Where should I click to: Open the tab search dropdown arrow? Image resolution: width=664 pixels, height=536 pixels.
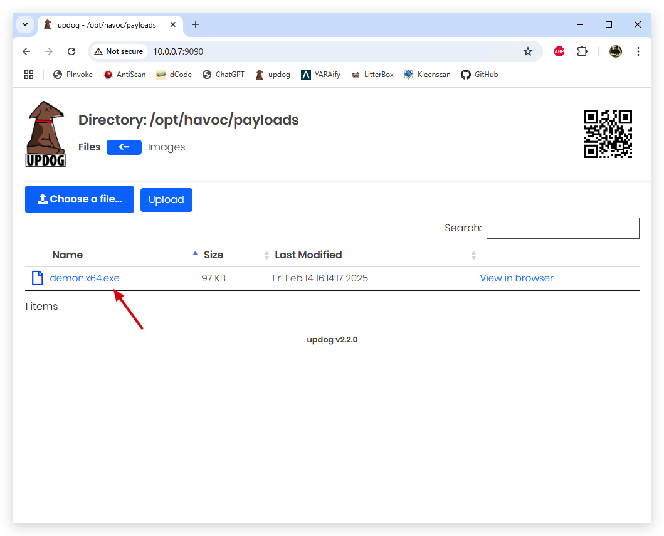(25, 24)
